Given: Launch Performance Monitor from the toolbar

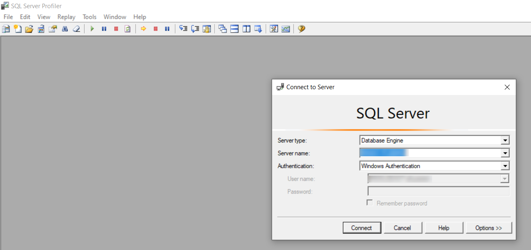Looking at the screenshot, I should click(x=286, y=29).
